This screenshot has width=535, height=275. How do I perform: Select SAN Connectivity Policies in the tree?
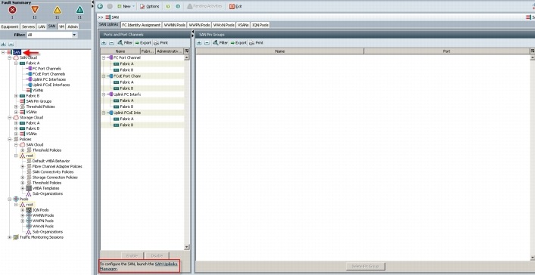tap(53, 172)
